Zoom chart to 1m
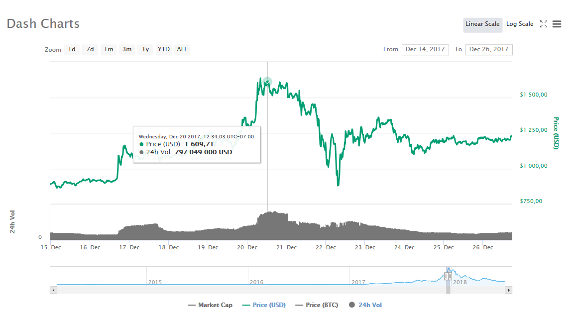 [x=109, y=49]
